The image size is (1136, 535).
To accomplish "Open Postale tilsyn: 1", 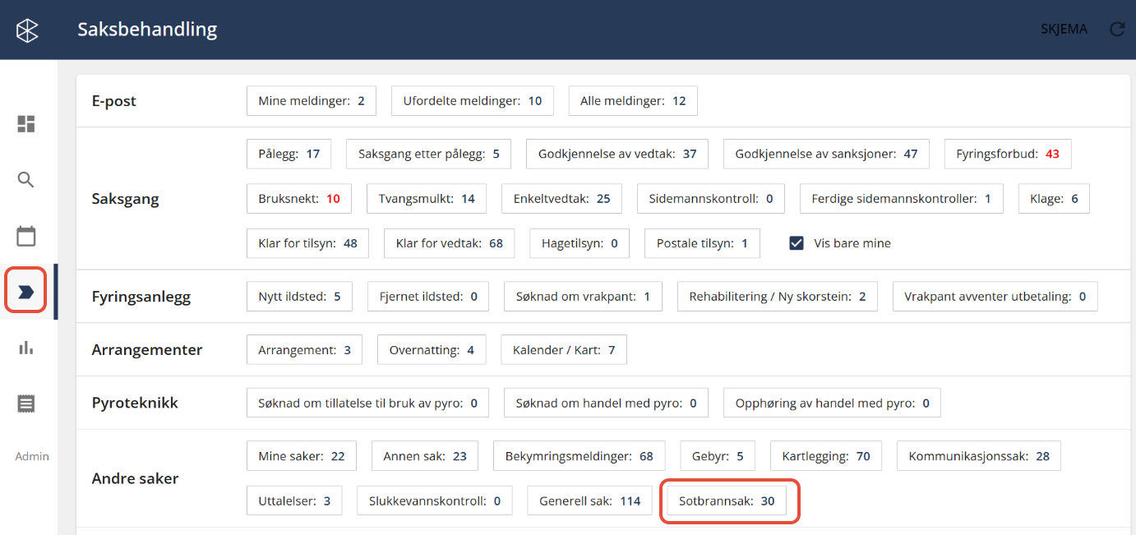I will (702, 243).
